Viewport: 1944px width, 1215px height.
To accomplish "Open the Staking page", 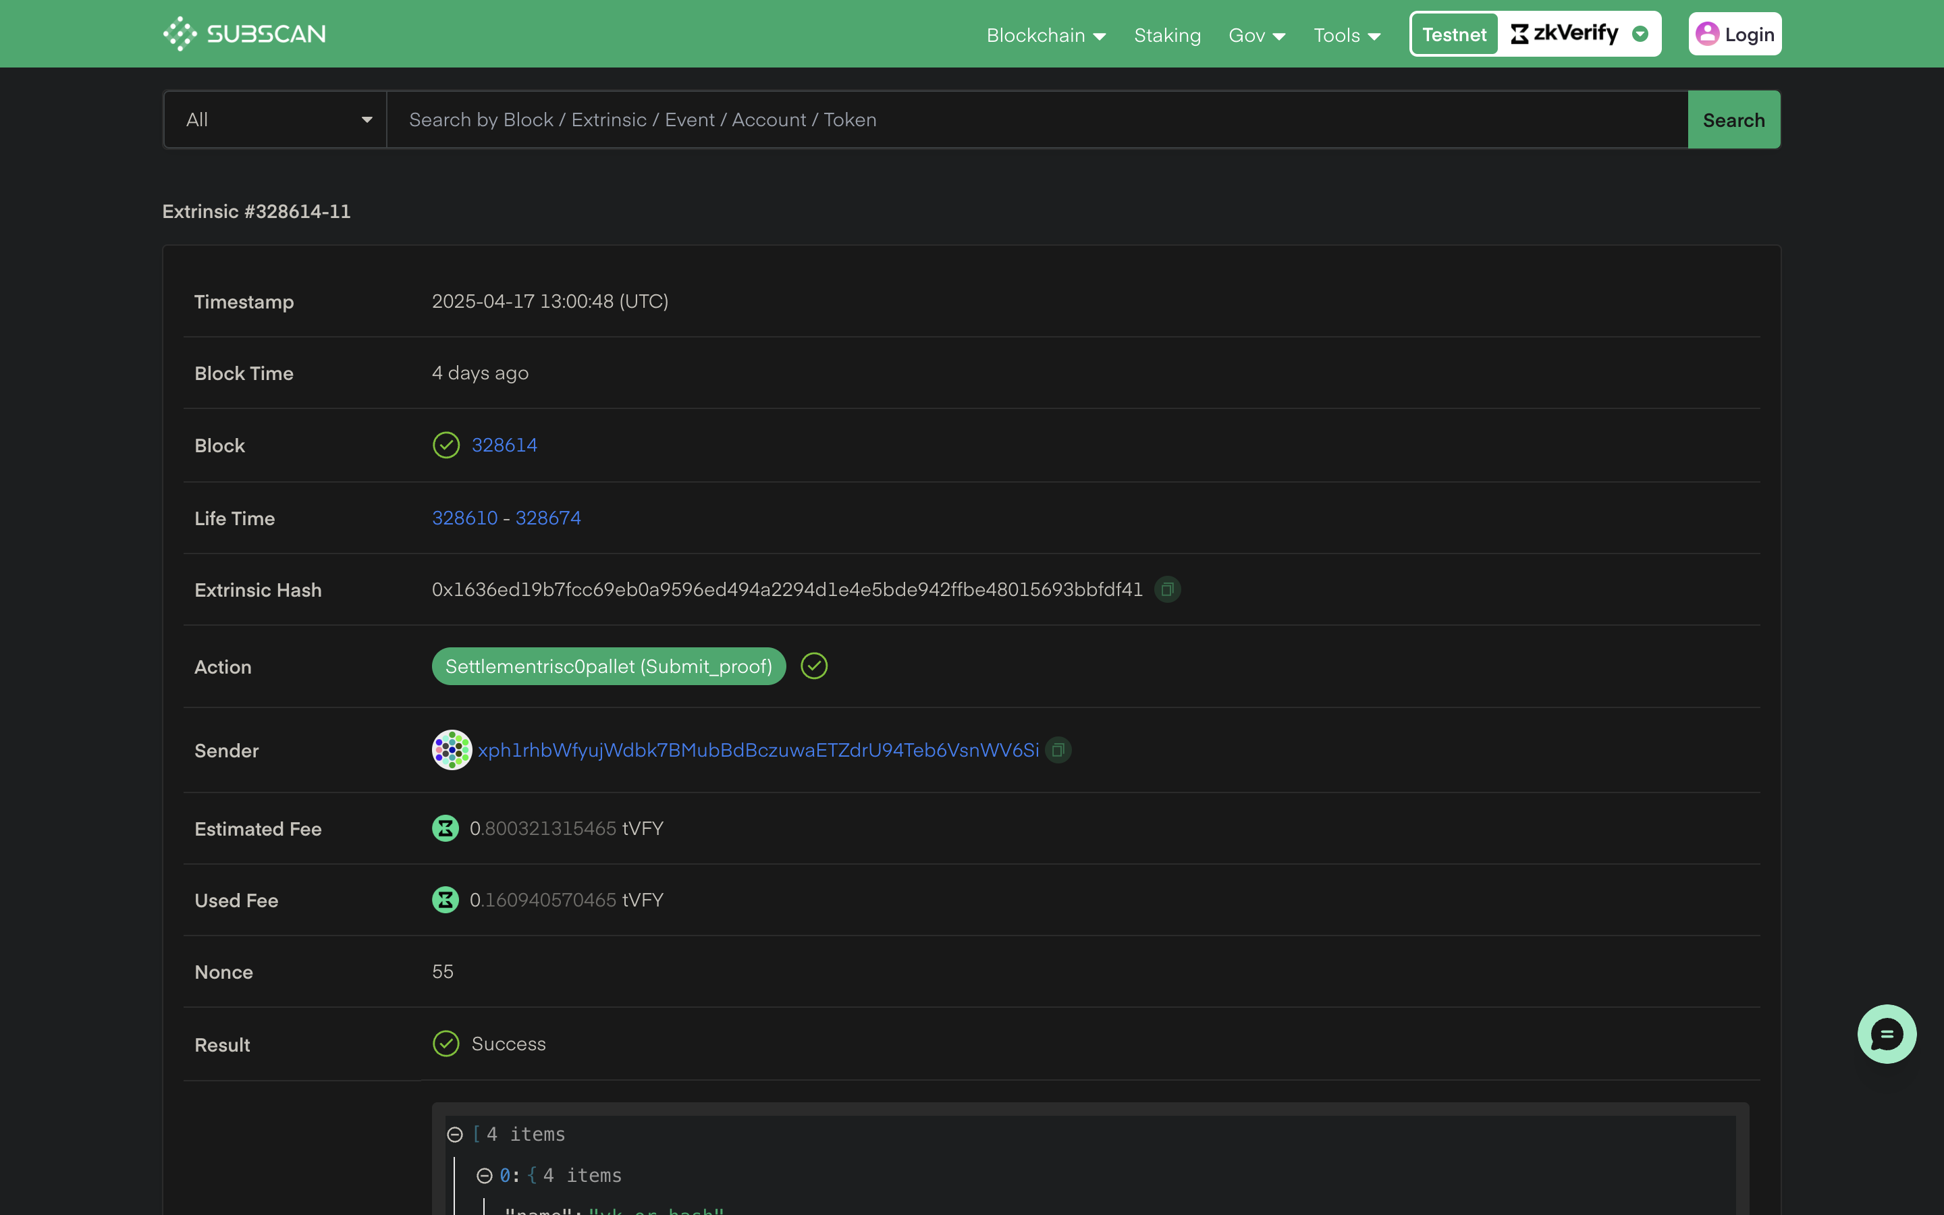I will pos(1167,35).
